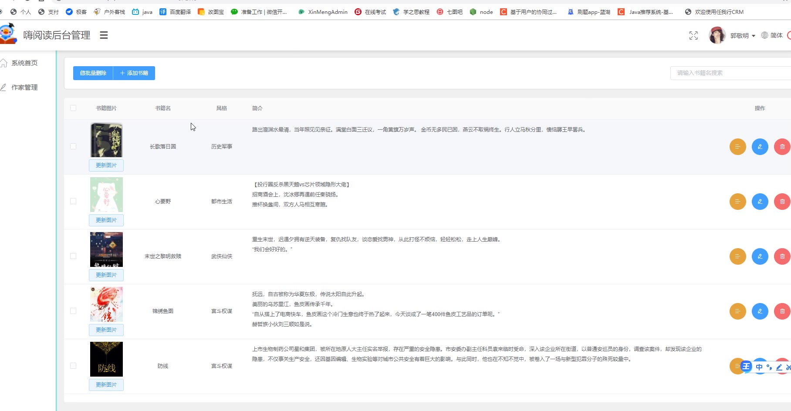Edit the book 心要野 (blue pencil)
This screenshot has width=791, height=411.
pyautogui.click(x=760, y=202)
